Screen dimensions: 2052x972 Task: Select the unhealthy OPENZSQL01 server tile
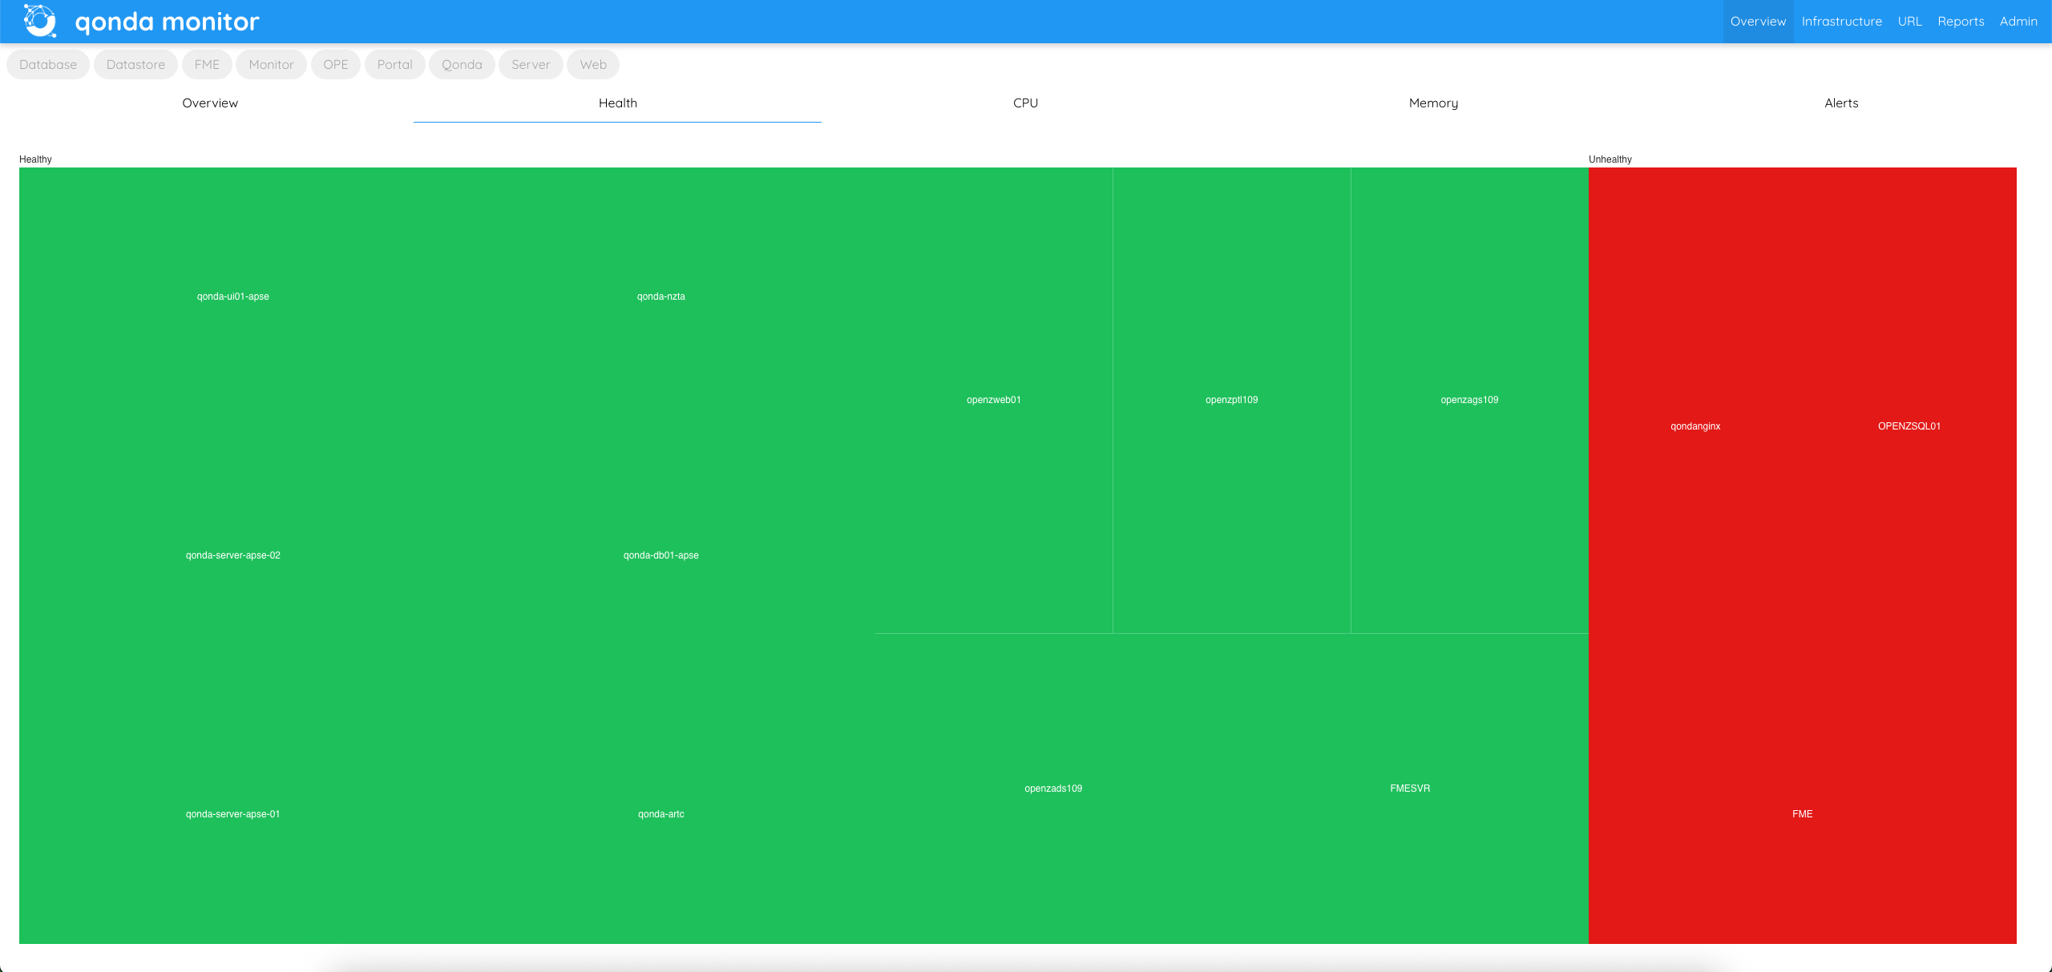click(x=1909, y=426)
